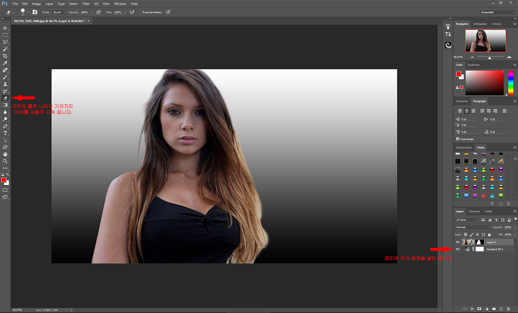Select the Polygonal Lasso tool
518x313 pixels.
pos(5,42)
